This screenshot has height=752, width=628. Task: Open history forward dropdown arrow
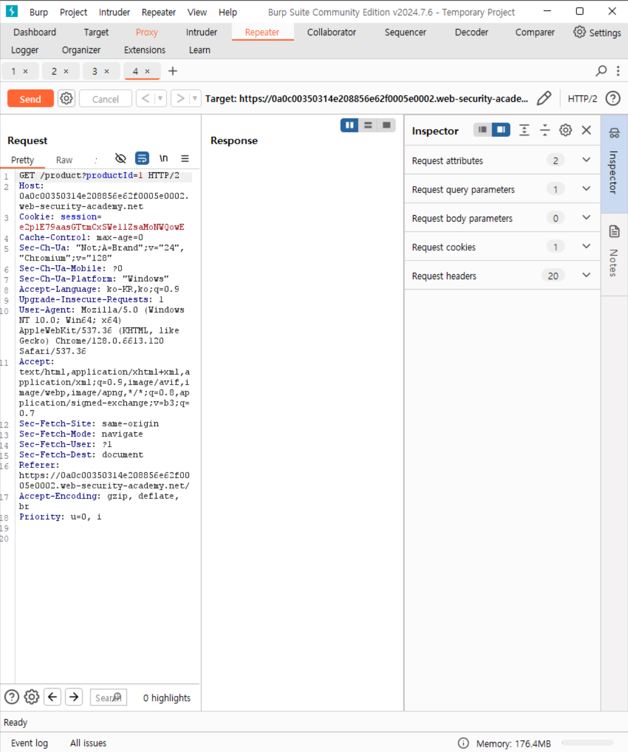tap(195, 98)
